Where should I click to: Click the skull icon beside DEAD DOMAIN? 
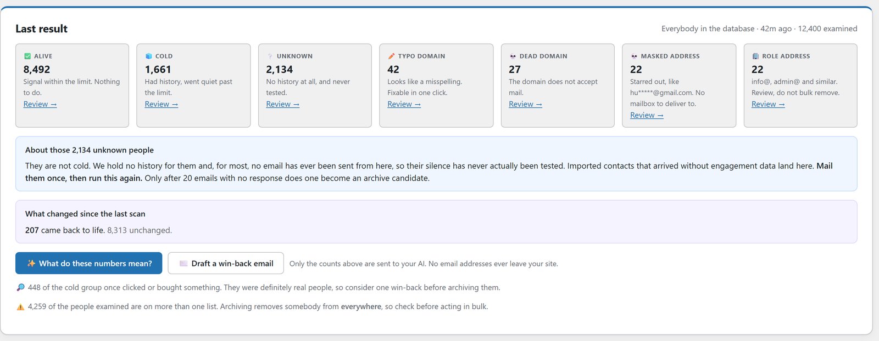[513, 56]
